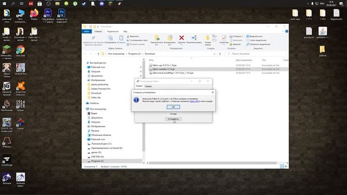Click the up-folder arrow in address bar
Screen dimensions: 347x195
point(98,54)
